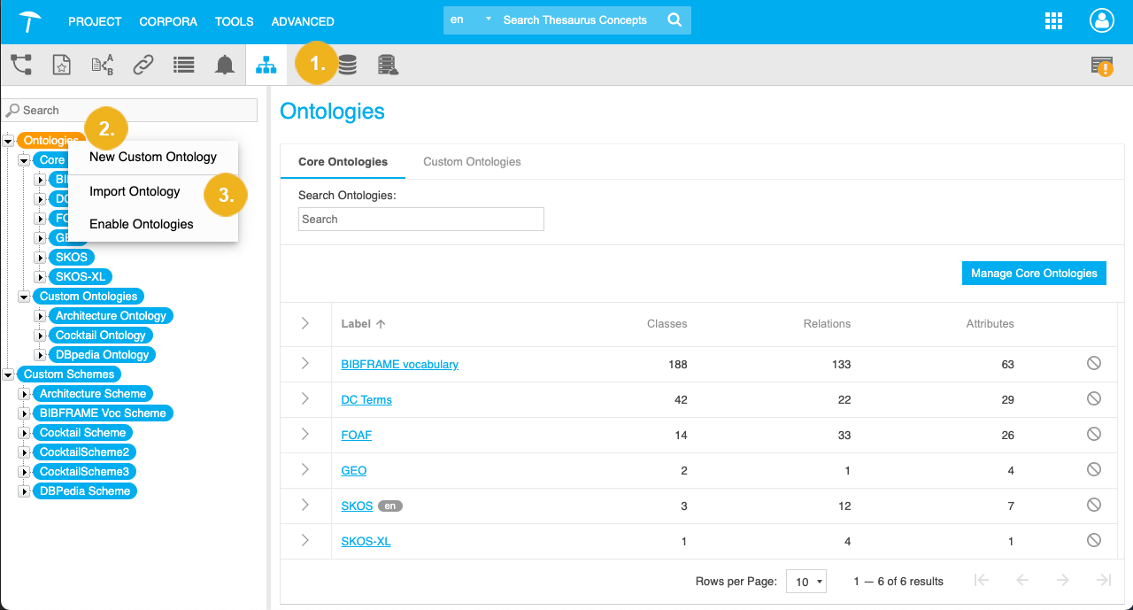
Task: Open the Rows per Page dropdown
Action: (x=806, y=581)
